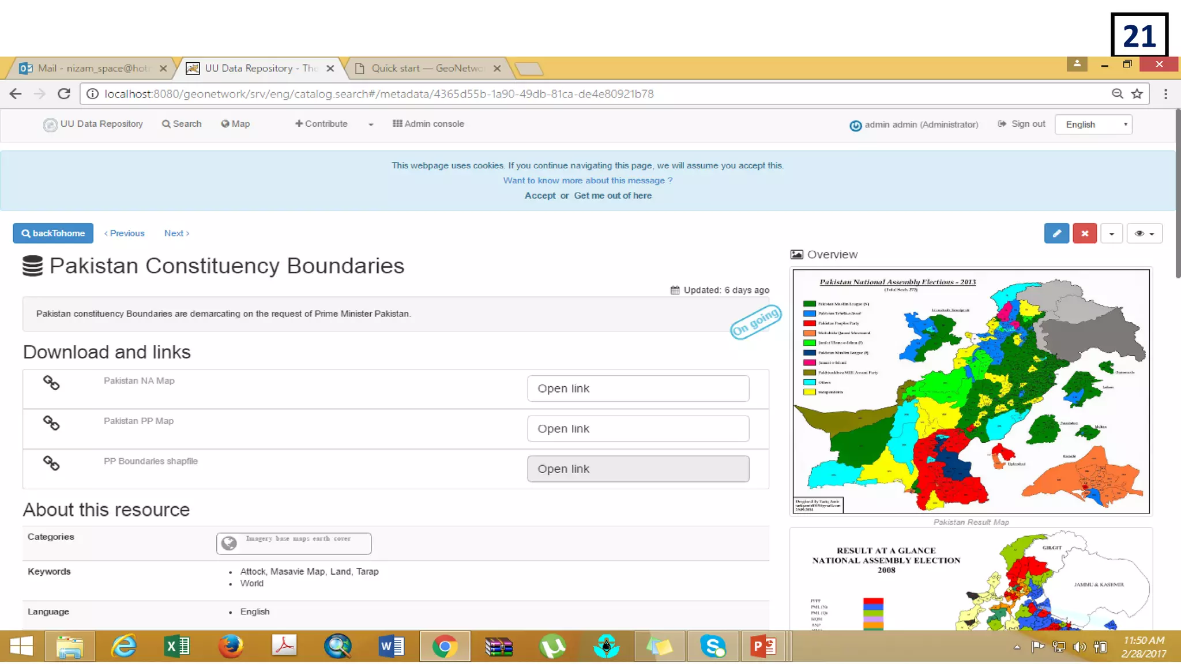1181x664 pixels.
Task: Click the chain icon beside Pakistan PP Map
Action: 51,423
